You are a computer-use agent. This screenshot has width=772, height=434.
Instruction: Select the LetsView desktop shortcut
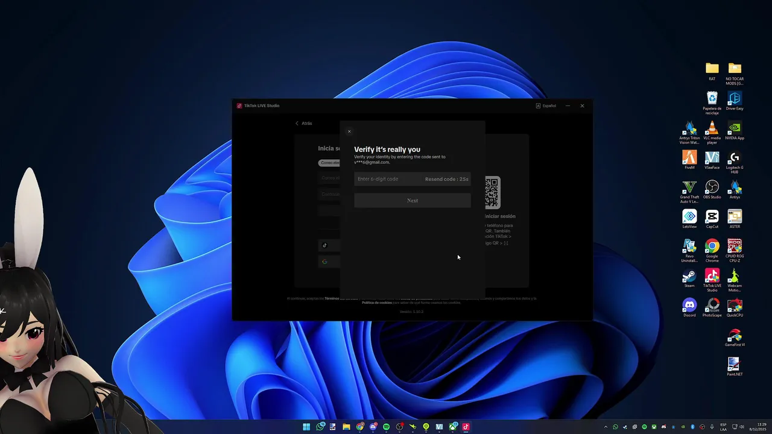pos(689,219)
